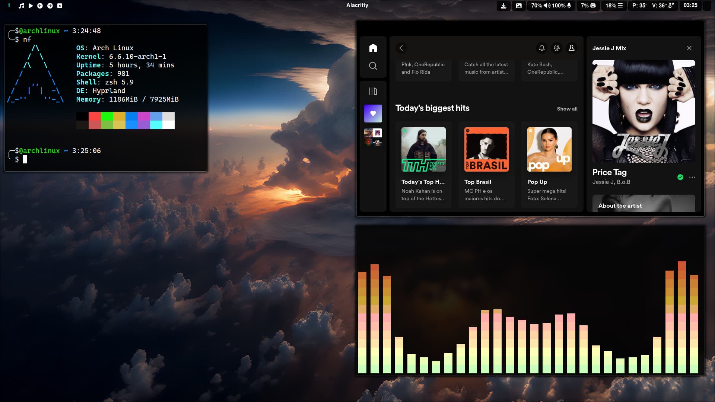Skip to next track with right arrow icon
Viewport: 715px width, 402px height.
[x=50, y=6]
